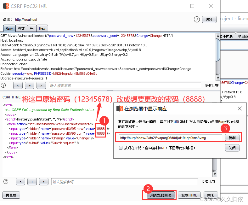Click the 'Host: localhost' header line
248x205 pixels.
[12, 40]
